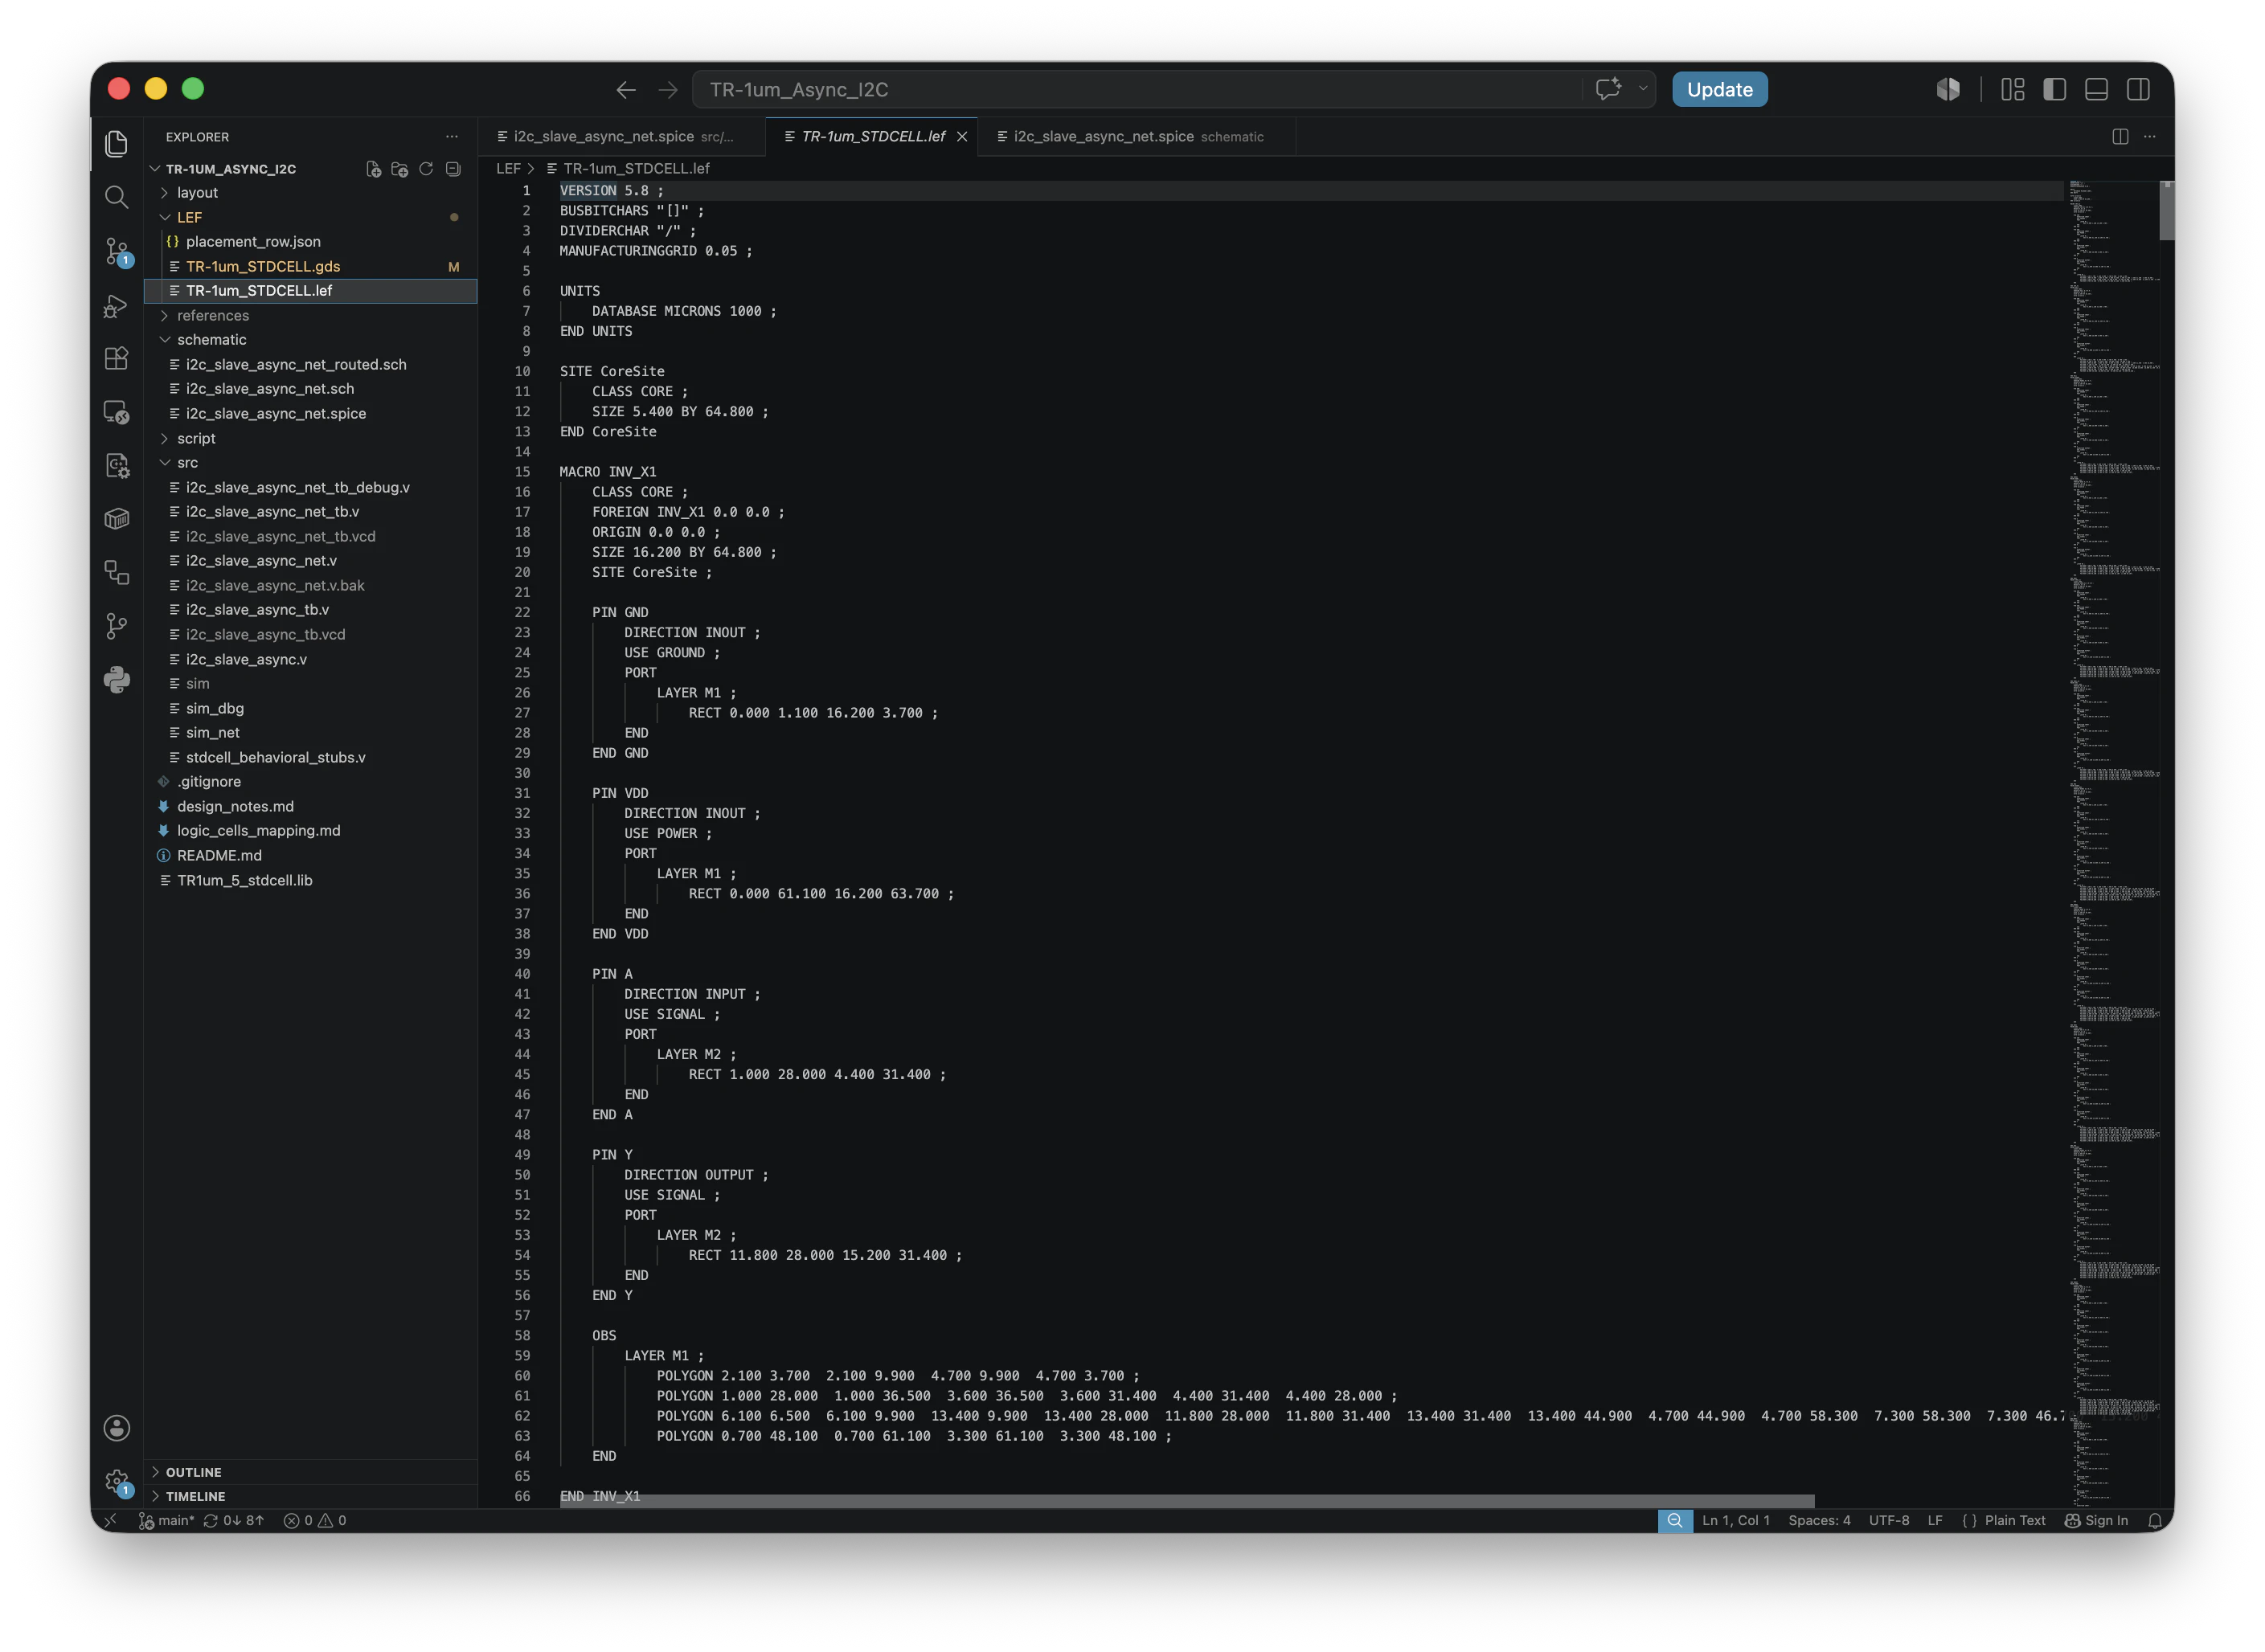Open TR-1um_STDCELL.gds file
The height and width of the screenshot is (1652, 2265).
pyautogui.click(x=311, y=267)
